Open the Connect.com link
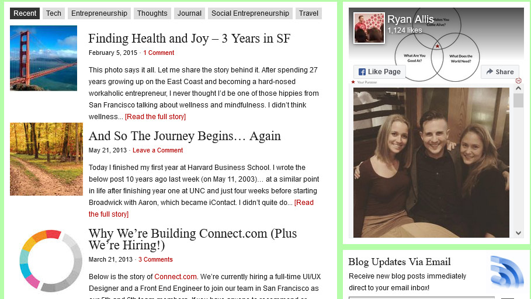The width and height of the screenshot is (531, 299). [175, 277]
